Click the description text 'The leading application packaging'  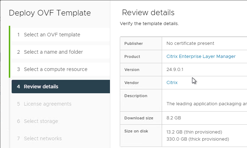[207, 104]
